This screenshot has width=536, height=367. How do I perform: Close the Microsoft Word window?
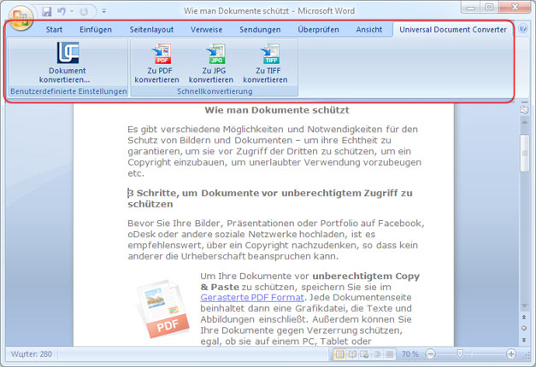click(515, 8)
